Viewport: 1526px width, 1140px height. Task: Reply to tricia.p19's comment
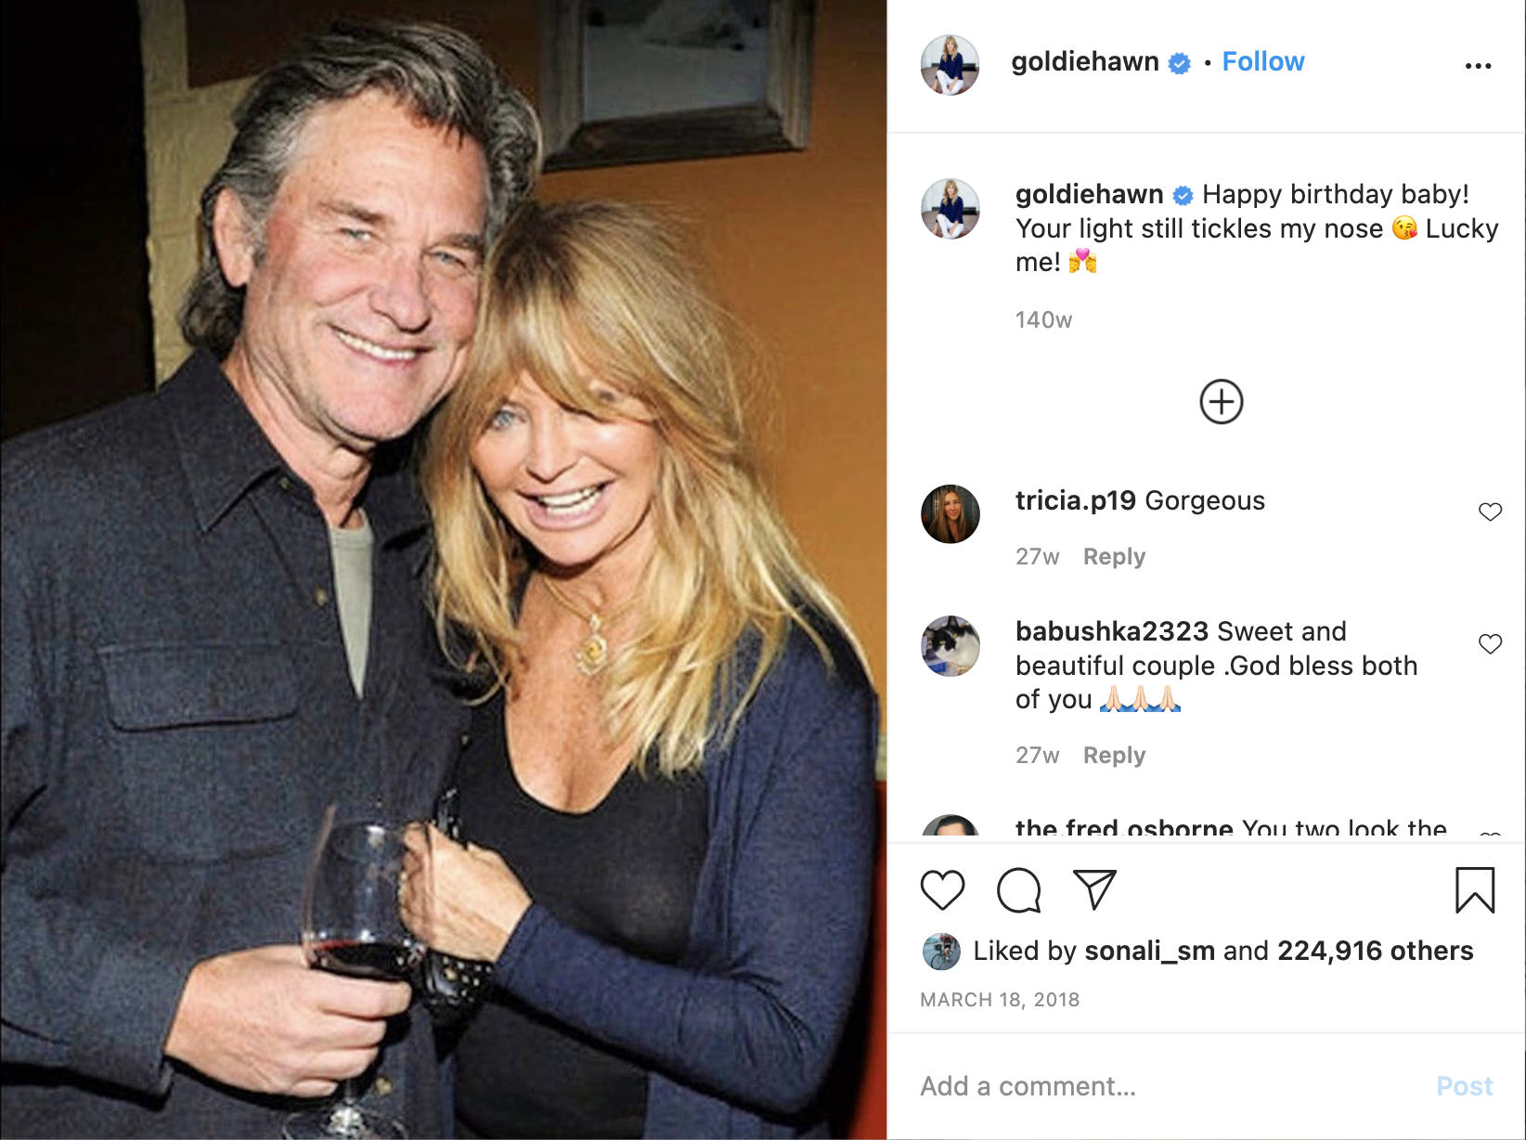click(x=1114, y=556)
